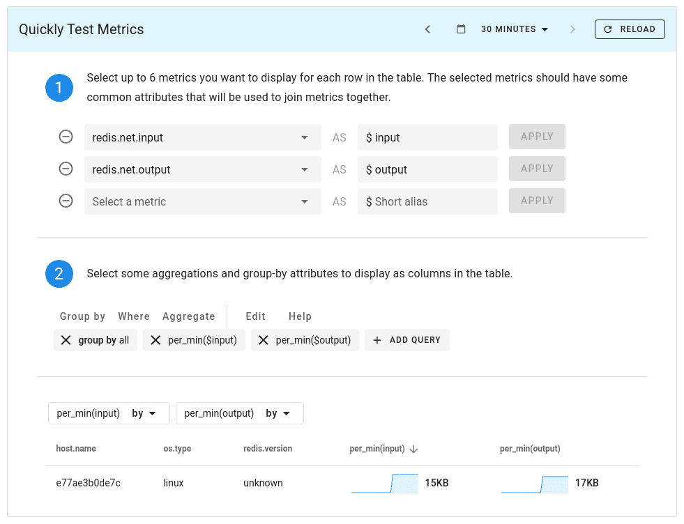This screenshot has height=524, width=684.
Task: Delete the 'group by all' query chip
Action: pyautogui.click(x=66, y=340)
